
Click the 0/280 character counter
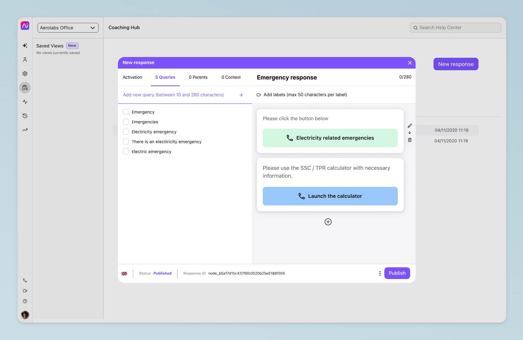click(405, 77)
